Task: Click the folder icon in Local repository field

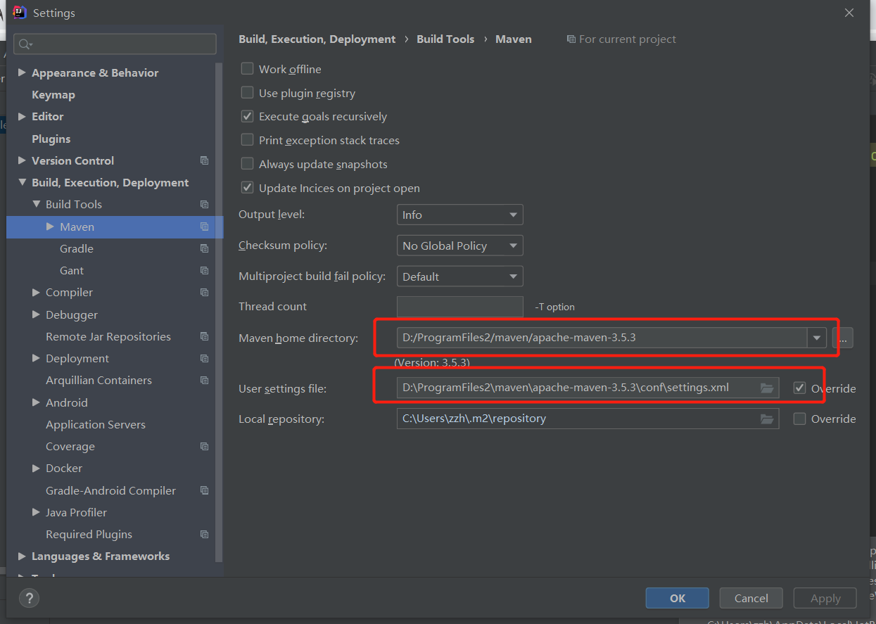Action: pos(767,419)
